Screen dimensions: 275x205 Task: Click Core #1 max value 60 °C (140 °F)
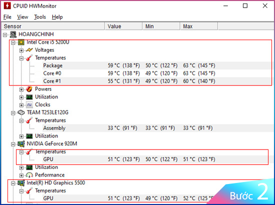point(199,81)
